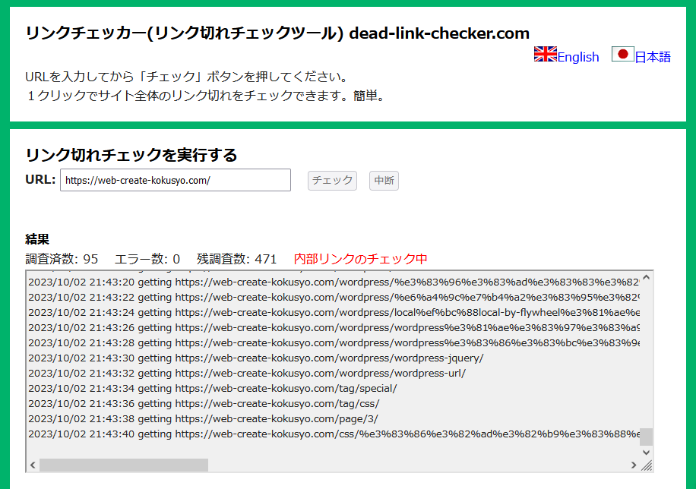Click the left arrow of the horizontal scrollbar
The height and width of the screenshot is (489, 696).
point(32,463)
